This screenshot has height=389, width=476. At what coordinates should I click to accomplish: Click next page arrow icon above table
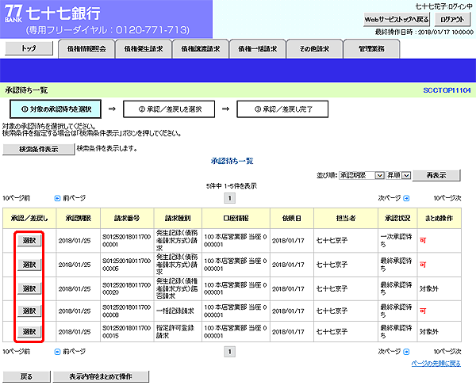[x=406, y=198]
